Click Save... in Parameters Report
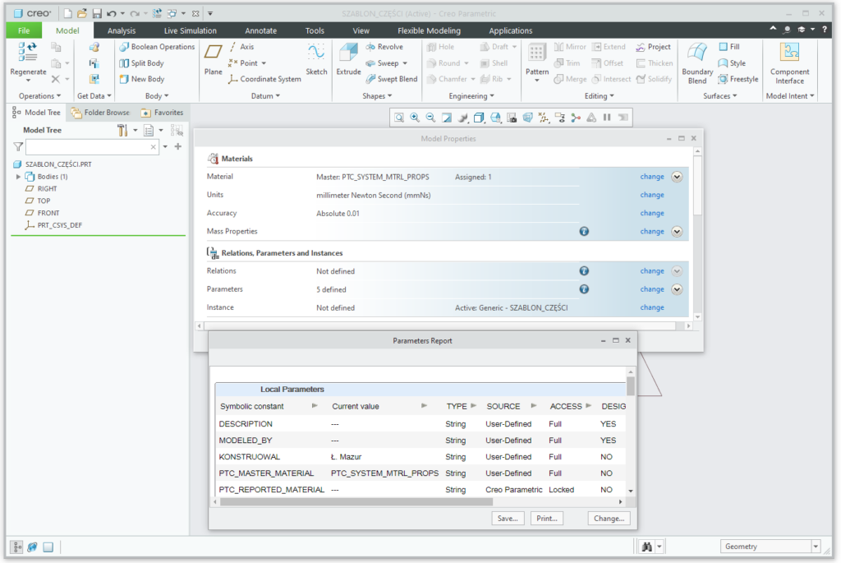 (508, 519)
